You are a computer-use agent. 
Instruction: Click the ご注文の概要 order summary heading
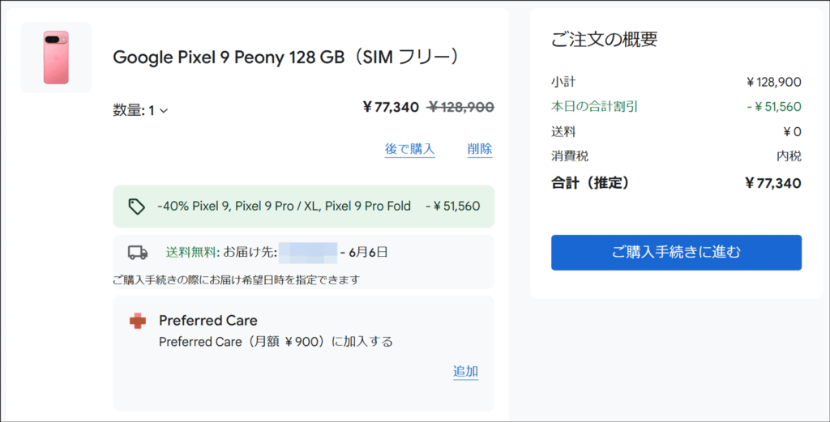pyautogui.click(x=605, y=39)
